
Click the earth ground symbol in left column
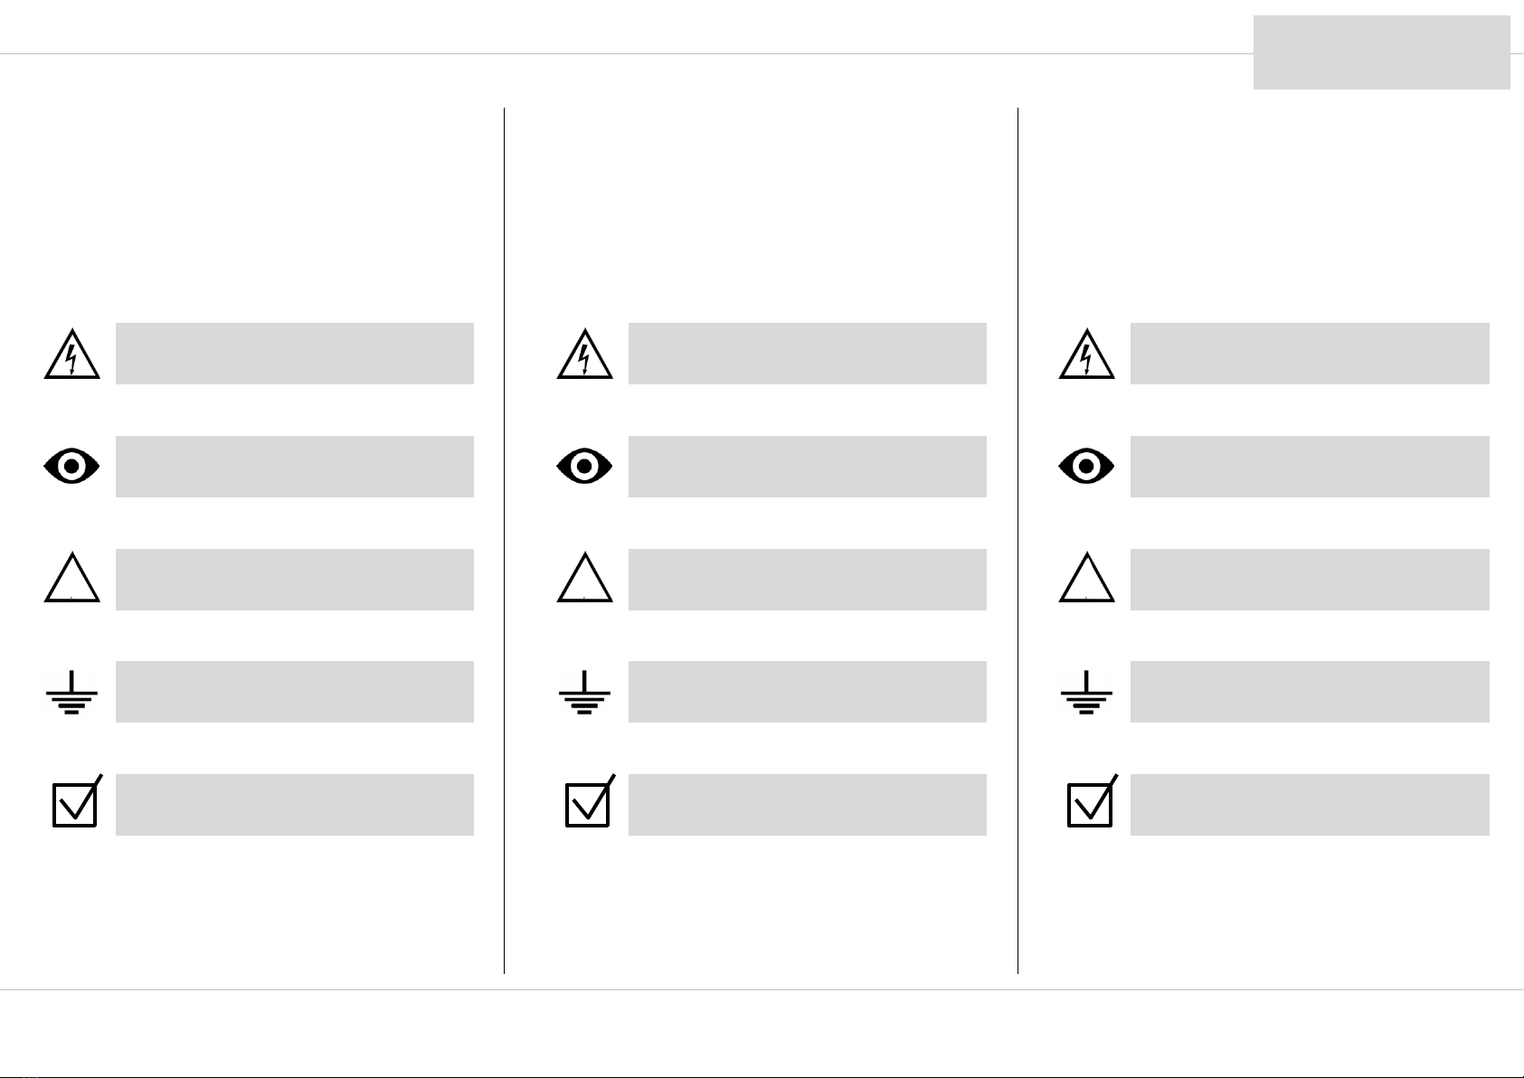(72, 693)
